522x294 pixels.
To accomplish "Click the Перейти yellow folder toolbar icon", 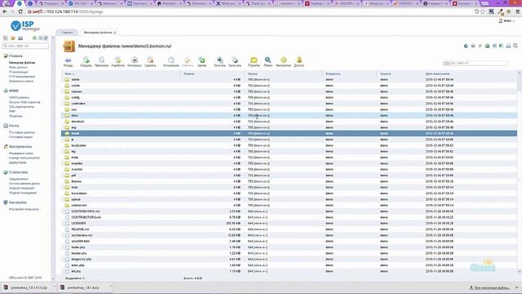I will (x=254, y=61).
